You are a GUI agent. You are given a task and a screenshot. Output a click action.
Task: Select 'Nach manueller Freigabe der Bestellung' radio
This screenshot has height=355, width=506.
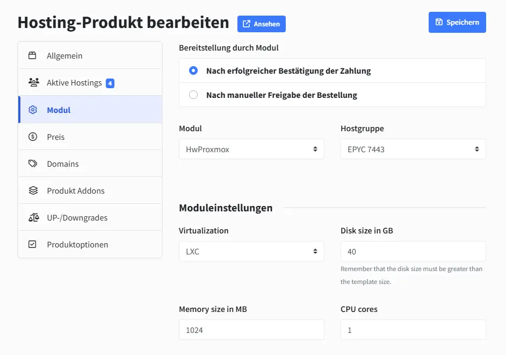193,95
